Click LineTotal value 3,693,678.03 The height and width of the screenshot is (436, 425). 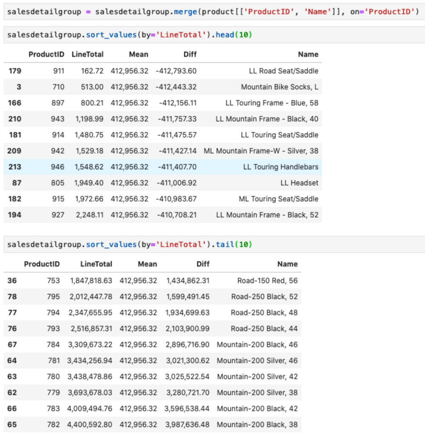[x=90, y=393]
